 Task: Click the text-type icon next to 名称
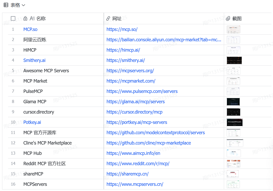pos(32,18)
